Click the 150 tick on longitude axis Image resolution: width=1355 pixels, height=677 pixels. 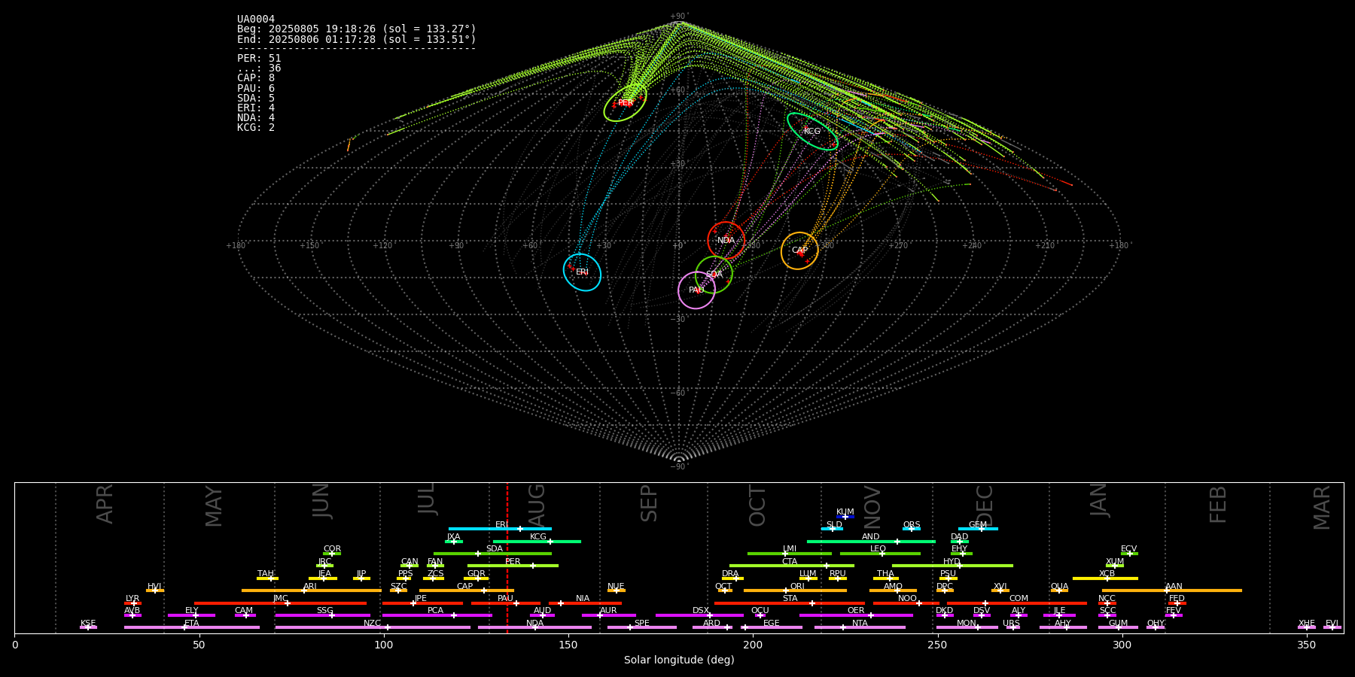point(568,645)
